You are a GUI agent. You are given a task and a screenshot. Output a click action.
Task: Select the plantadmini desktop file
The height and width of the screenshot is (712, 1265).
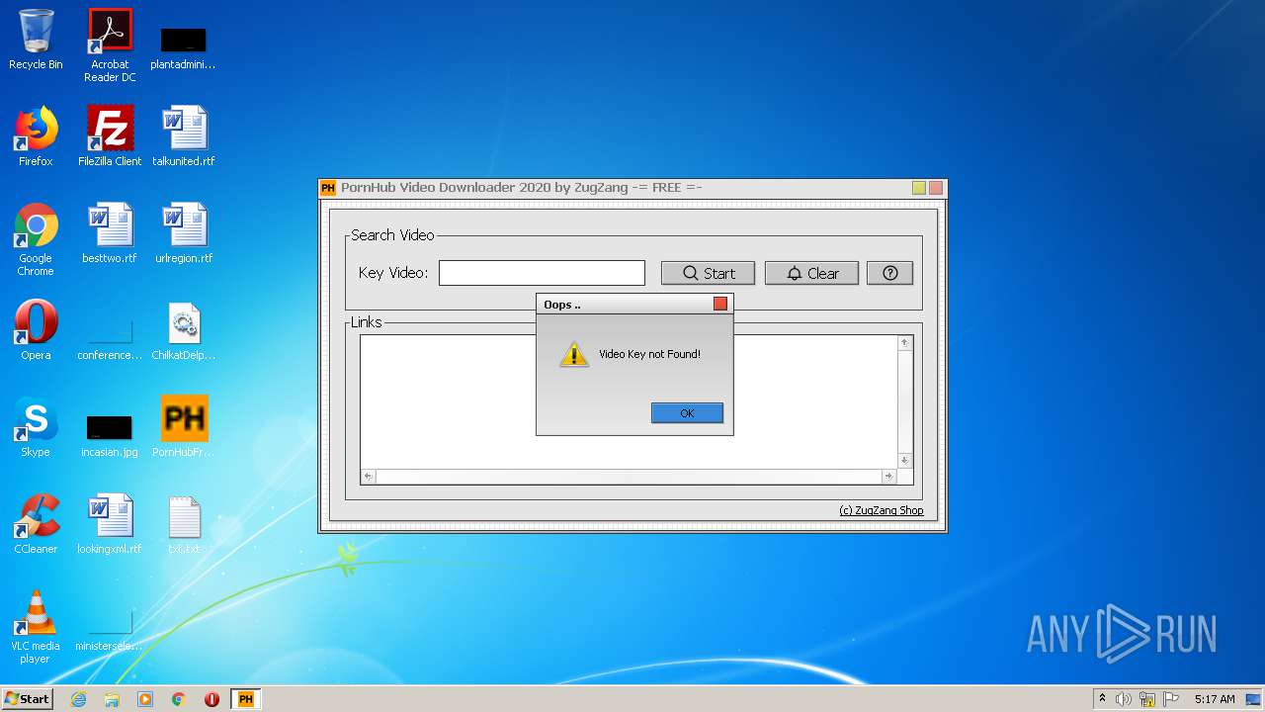click(183, 45)
